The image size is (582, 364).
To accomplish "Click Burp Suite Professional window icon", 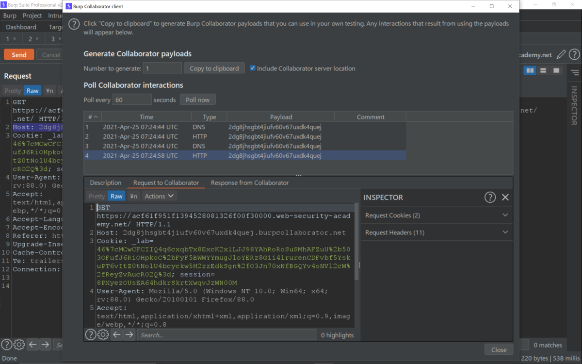I will click(3, 4).
